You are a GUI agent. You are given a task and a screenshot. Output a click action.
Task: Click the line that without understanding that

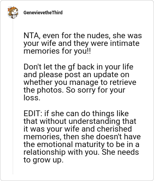(80, 121)
